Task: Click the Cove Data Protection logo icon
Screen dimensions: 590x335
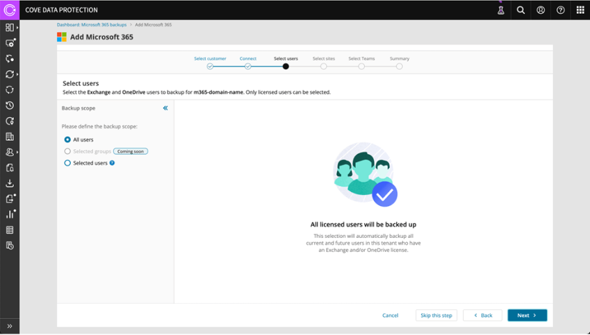Action: pos(10,10)
